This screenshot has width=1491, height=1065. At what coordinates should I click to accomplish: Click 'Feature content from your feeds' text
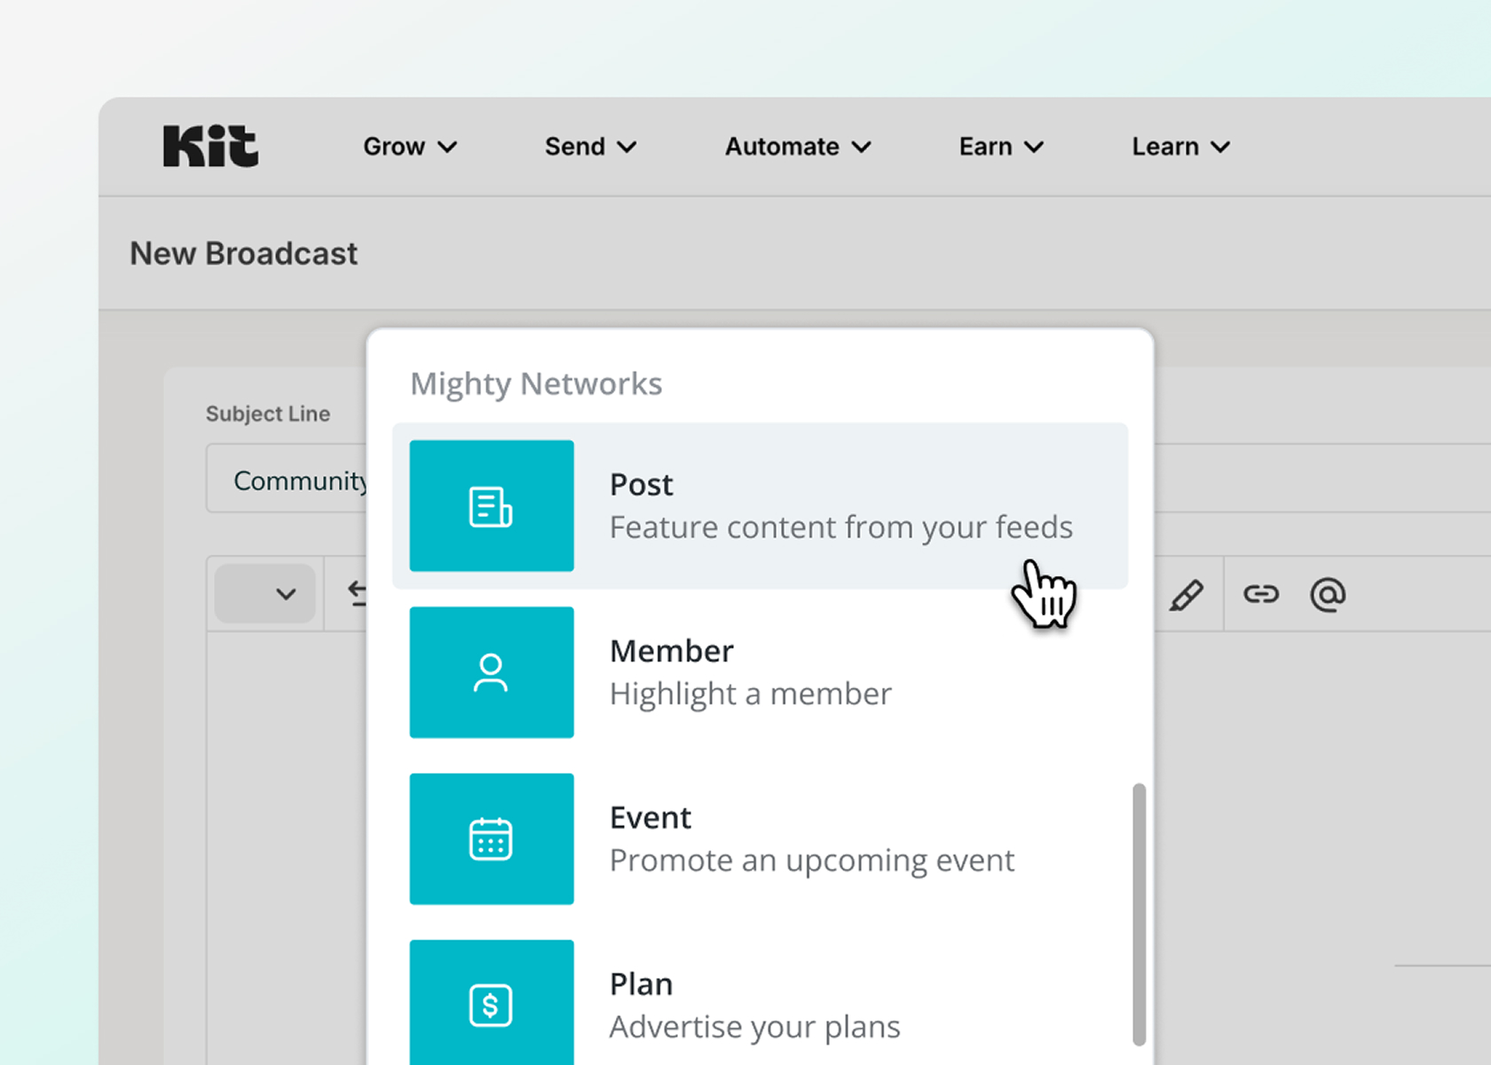841,528
